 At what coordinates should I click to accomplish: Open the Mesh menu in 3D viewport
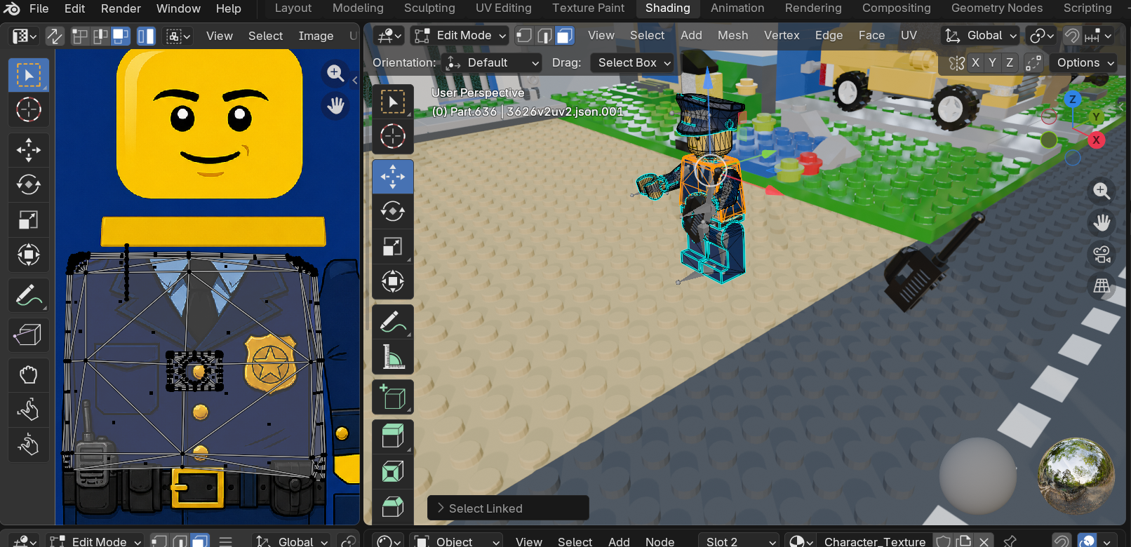click(x=732, y=35)
